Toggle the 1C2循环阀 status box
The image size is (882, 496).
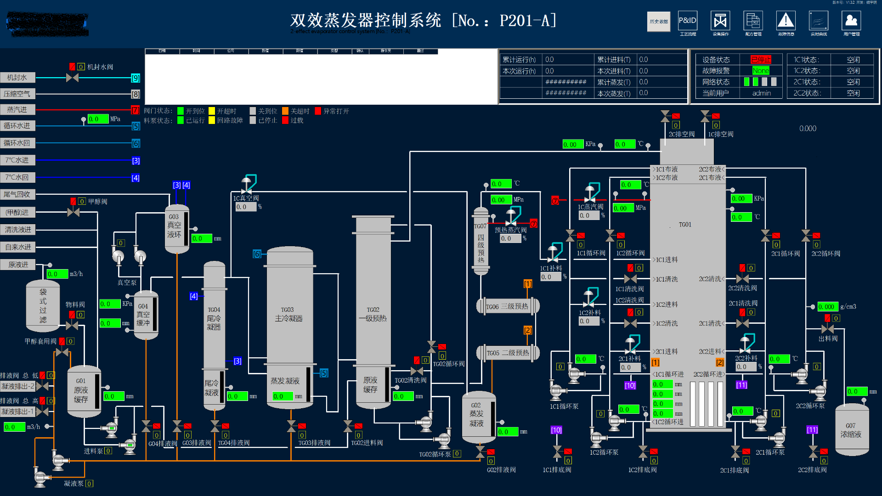621,245
